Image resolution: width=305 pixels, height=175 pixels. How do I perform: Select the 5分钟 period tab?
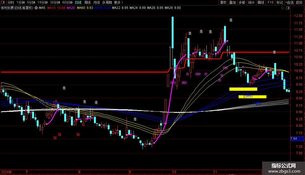(x=31, y=2)
